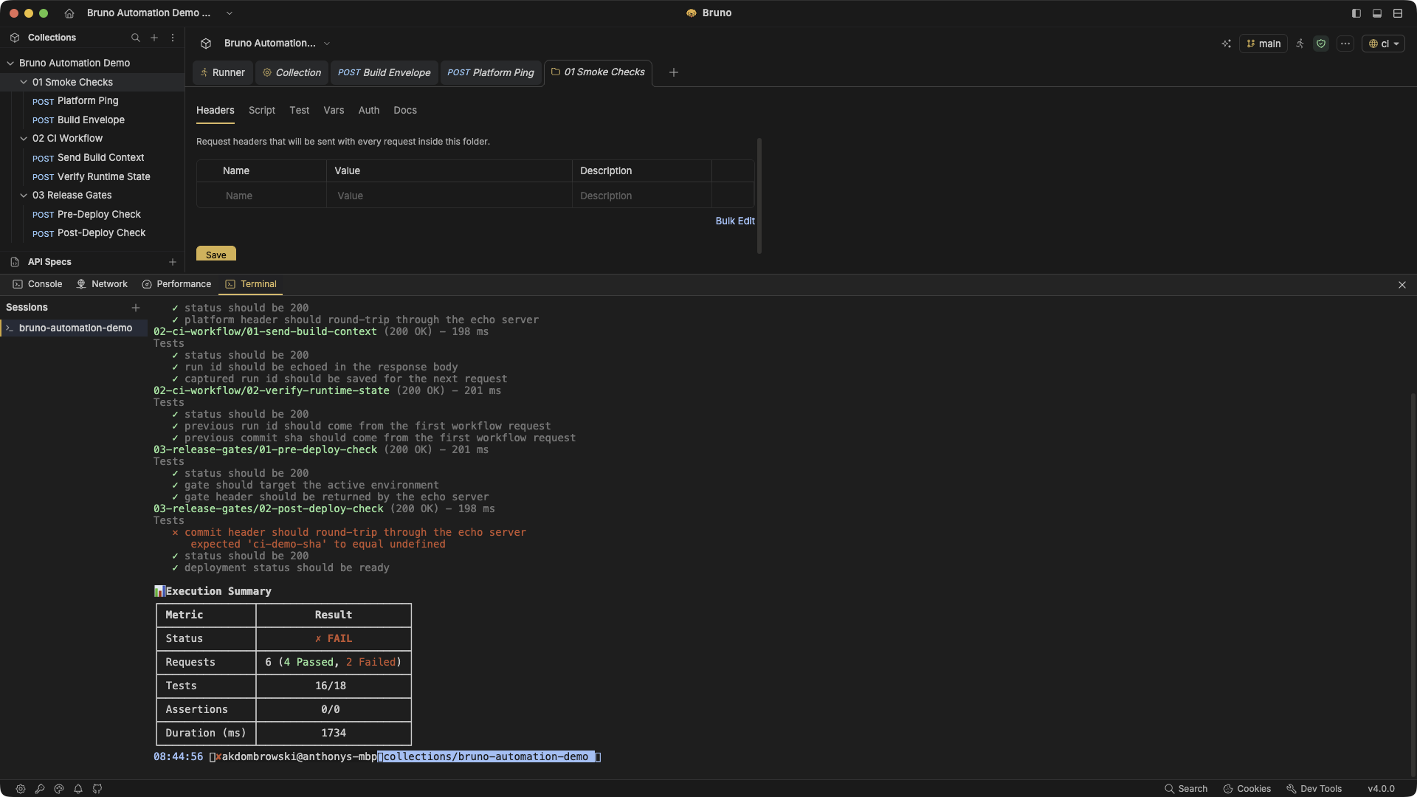Open the three-dots more menu in toolbar
Image resolution: width=1417 pixels, height=797 pixels.
pos(1345,44)
